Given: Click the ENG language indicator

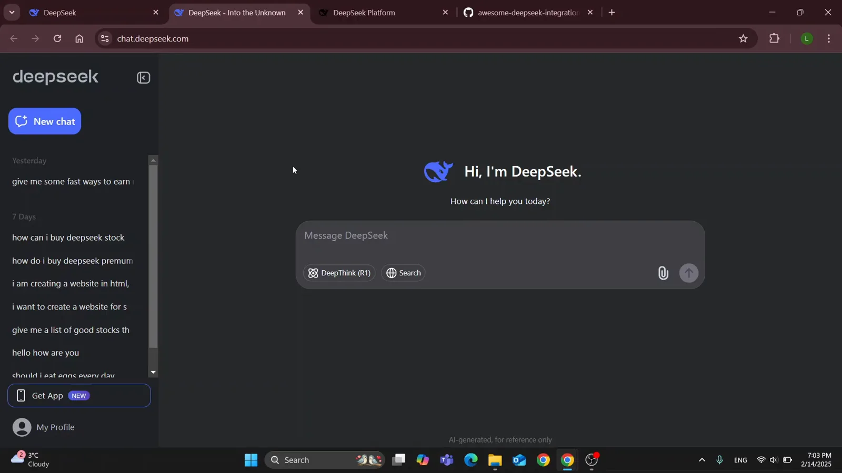Looking at the screenshot, I should (x=740, y=460).
